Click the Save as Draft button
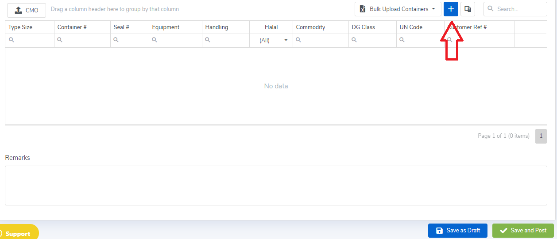The height and width of the screenshot is (239, 557). tap(457, 231)
